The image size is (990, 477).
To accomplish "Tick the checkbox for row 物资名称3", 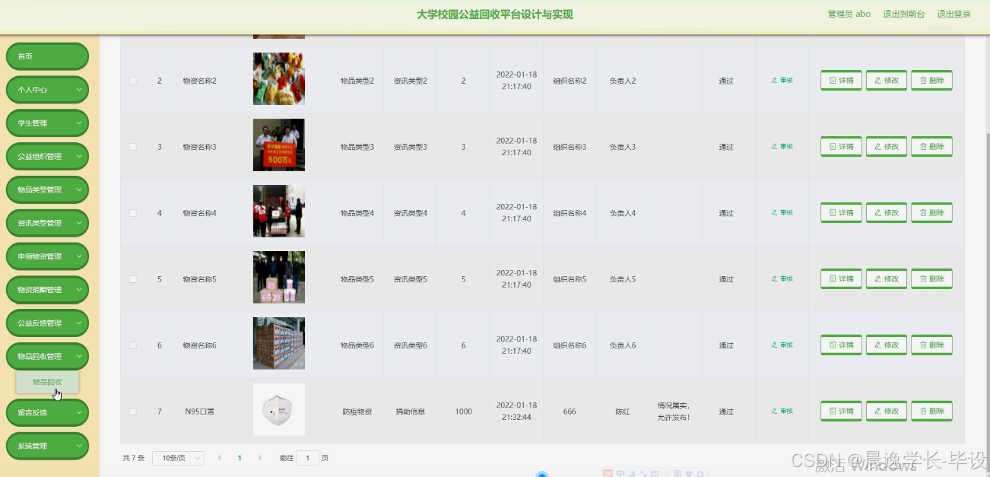I will pyautogui.click(x=133, y=147).
